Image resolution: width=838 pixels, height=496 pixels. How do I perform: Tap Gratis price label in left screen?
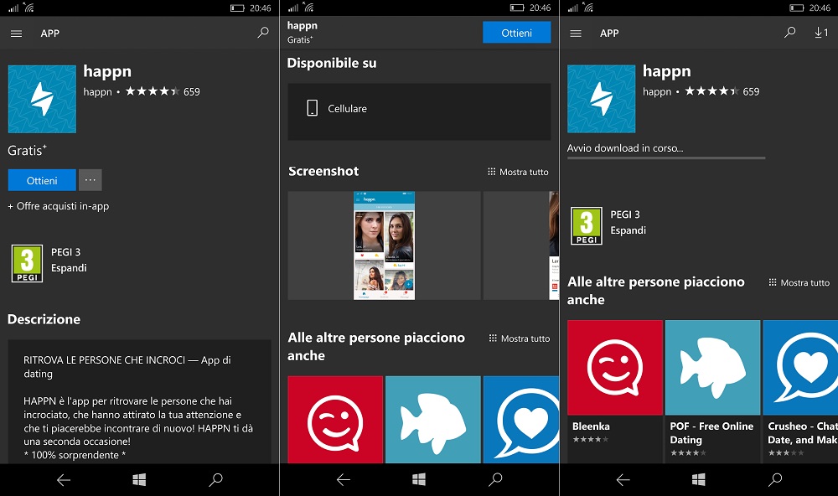27,151
